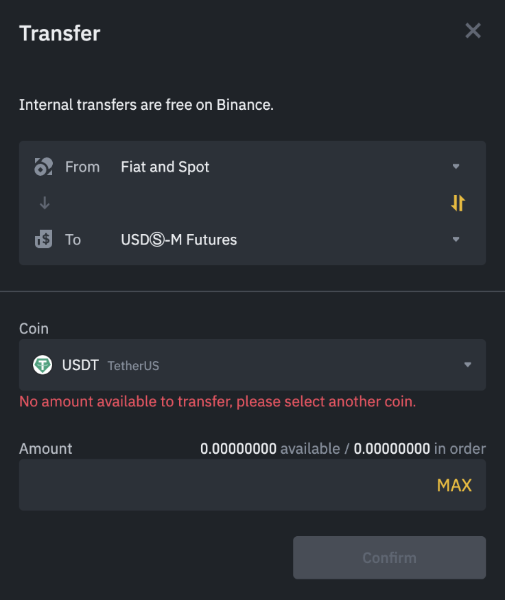Close the Transfer dialog
This screenshot has height=600, width=505.
pyautogui.click(x=473, y=31)
